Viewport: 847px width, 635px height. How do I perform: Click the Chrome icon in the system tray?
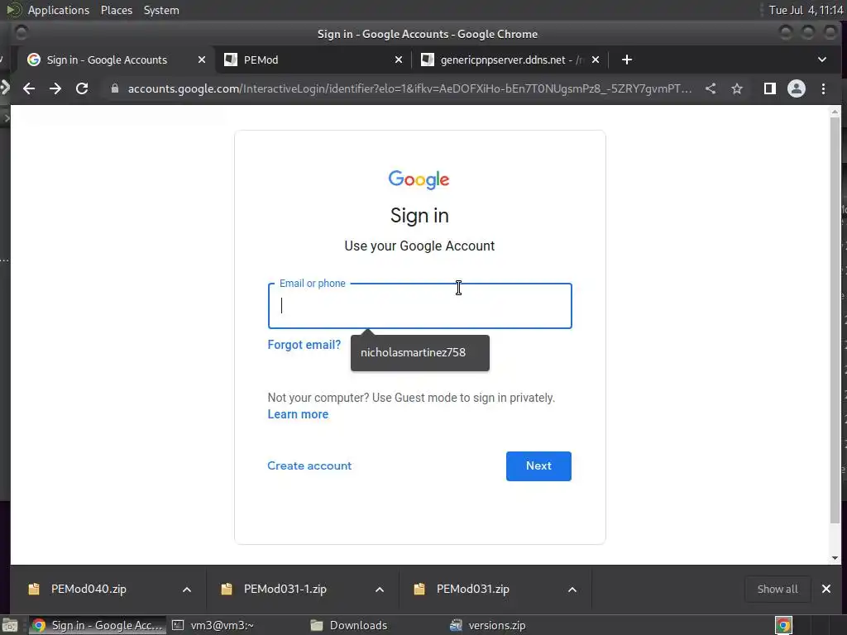pos(783,625)
